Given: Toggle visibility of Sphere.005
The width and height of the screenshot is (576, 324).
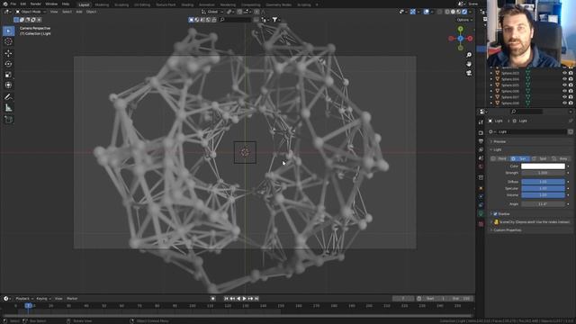Looking at the screenshot, I should (x=564, y=85).
